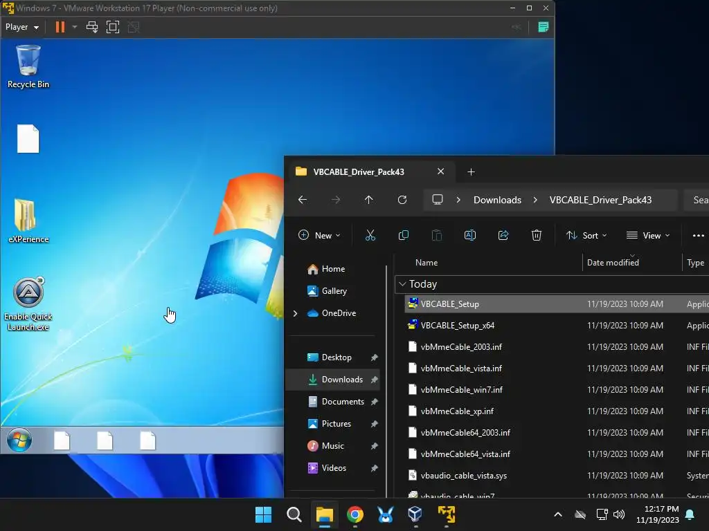Open the New dropdown in Explorer toolbar
Image resolution: width=709 pixels, height=531 pixels.
click(319, 235)
